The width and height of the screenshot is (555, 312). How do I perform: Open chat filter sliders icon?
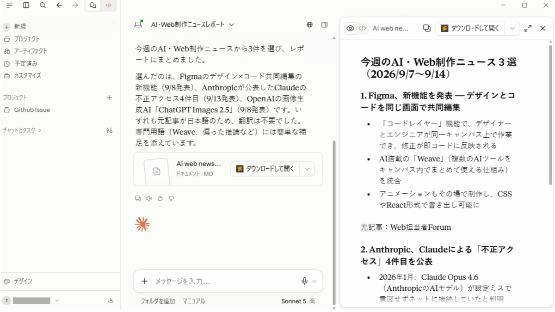tap(110, 130)
